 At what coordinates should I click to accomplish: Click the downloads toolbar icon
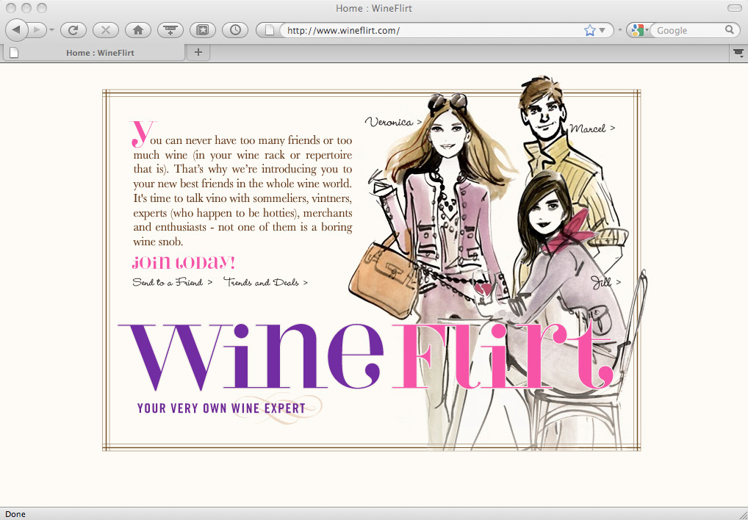click(x=170, y=30)
